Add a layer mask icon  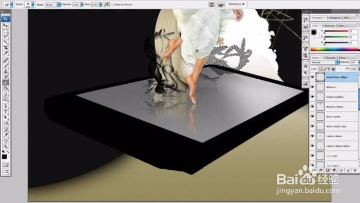coord(327,170)
